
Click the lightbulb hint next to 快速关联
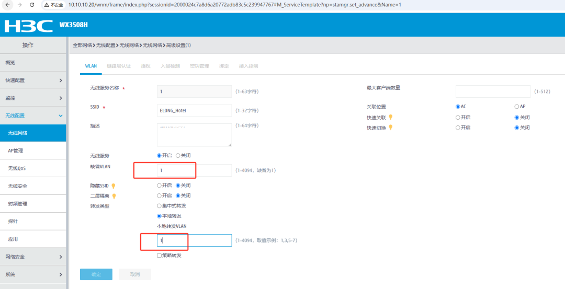pos(390,118)
